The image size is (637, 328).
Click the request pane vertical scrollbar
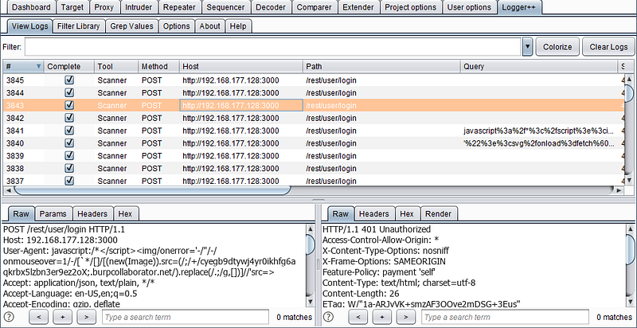pos(310,245)
